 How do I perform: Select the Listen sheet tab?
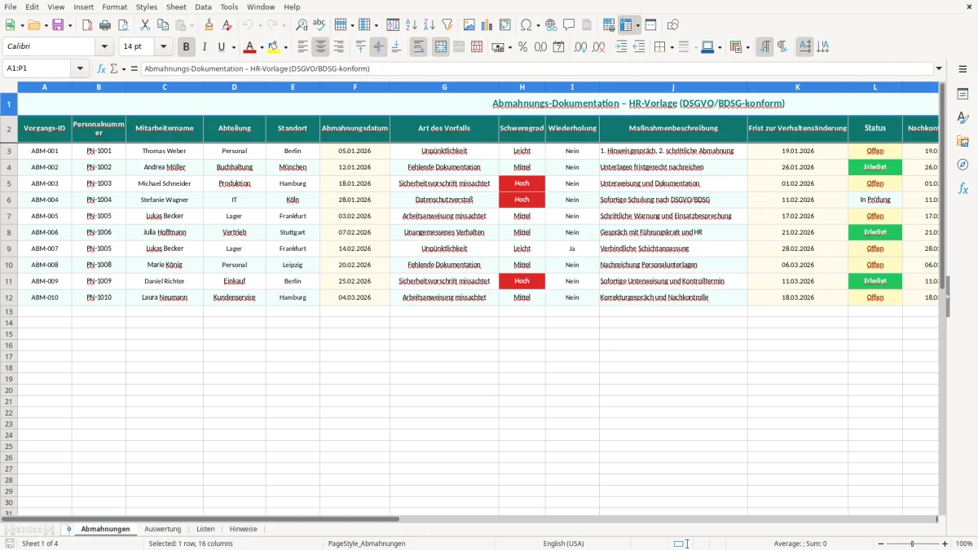point(205,529)
